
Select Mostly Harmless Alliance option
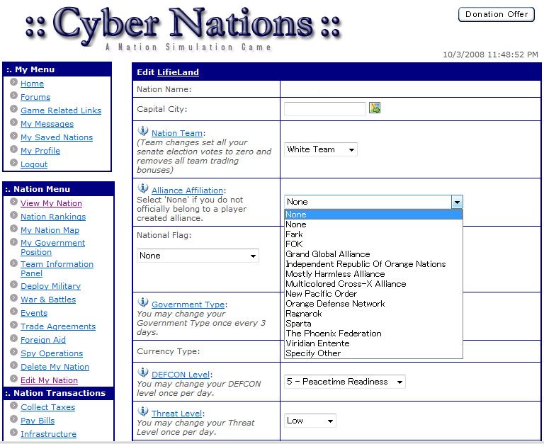[373, 274]
